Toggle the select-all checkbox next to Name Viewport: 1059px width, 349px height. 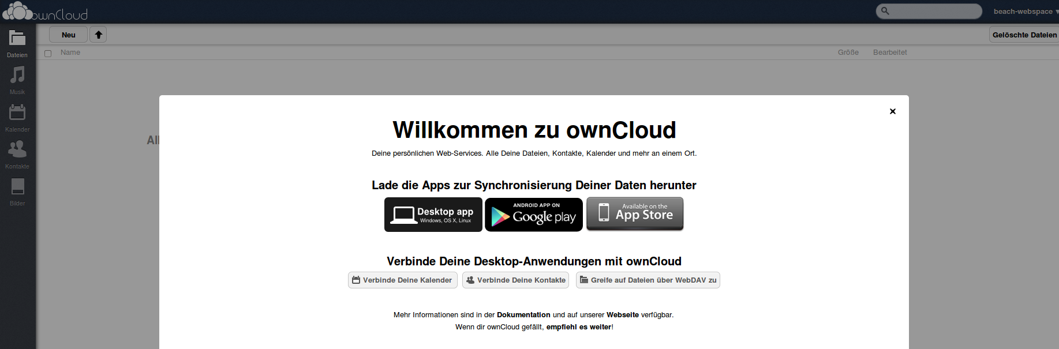pyautogui.click(x=48, y=53)
